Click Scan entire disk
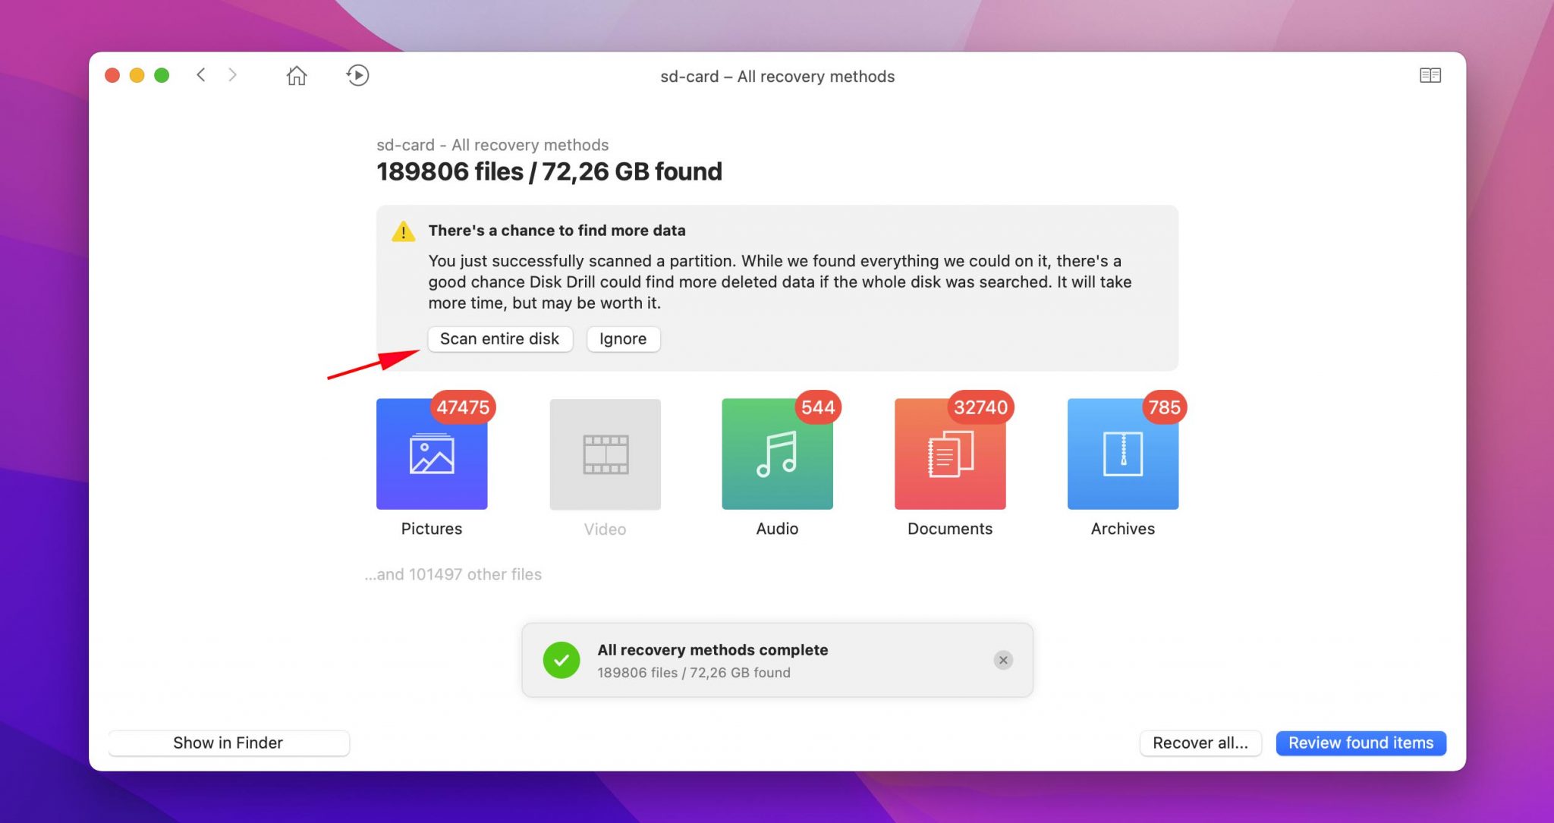 click(500, 339)
